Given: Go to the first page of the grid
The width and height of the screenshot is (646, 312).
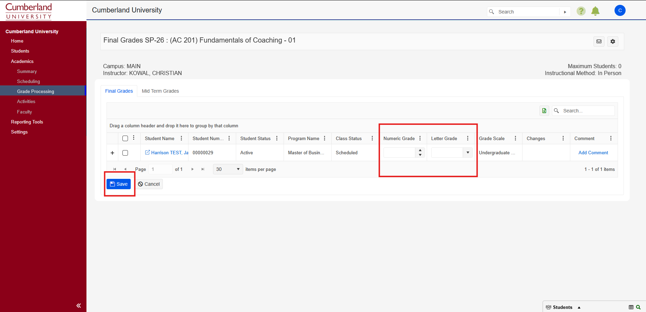Looking at the screenshot, I should [x=114, y=169].
